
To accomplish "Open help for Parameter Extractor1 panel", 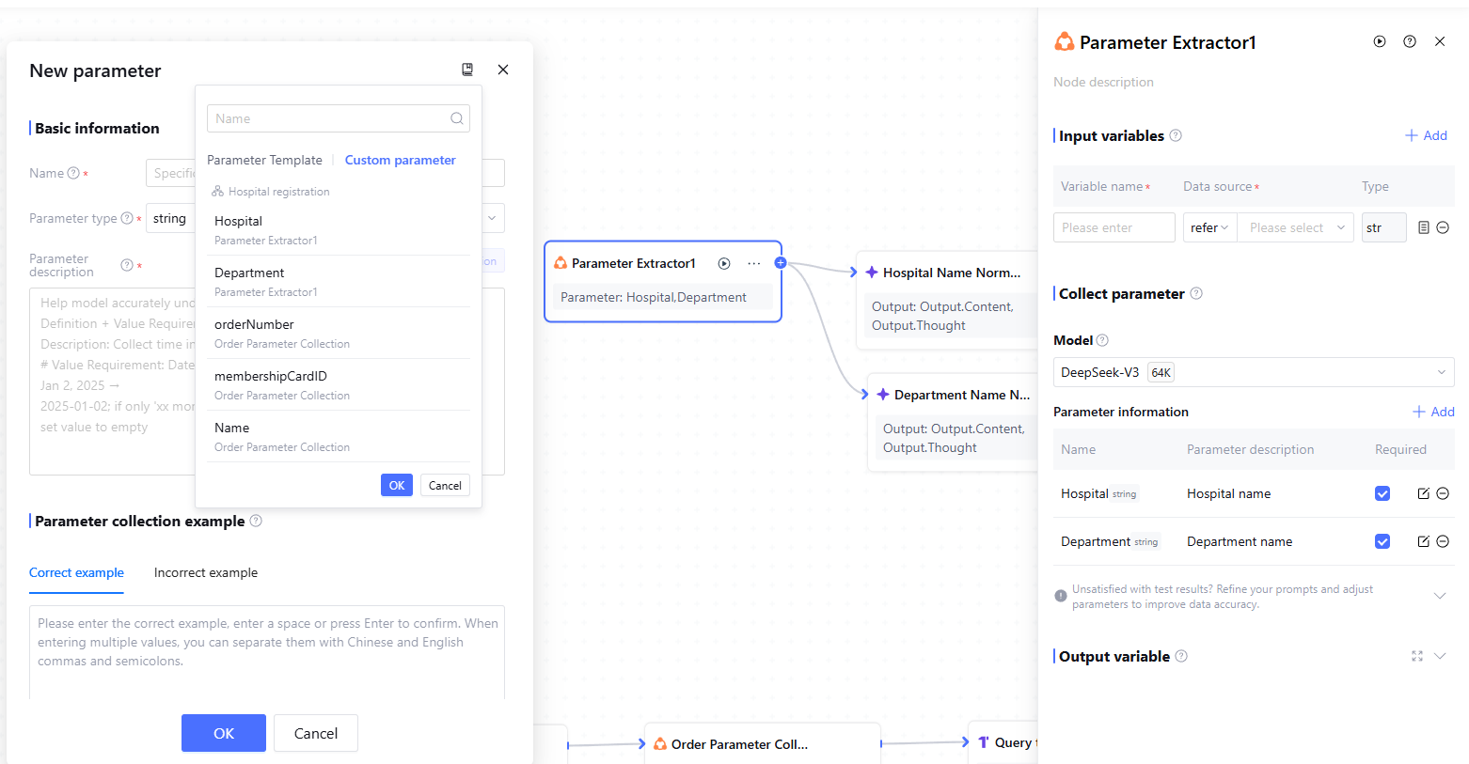I will point(1410,41).
